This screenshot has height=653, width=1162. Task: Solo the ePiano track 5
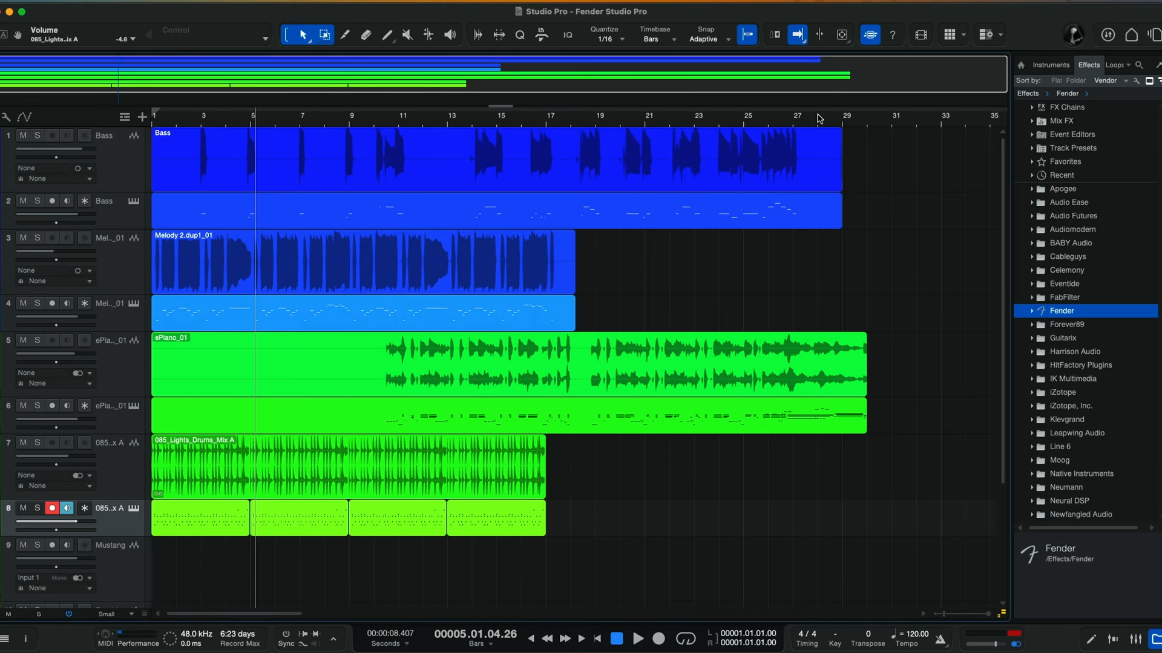point(38,340)
